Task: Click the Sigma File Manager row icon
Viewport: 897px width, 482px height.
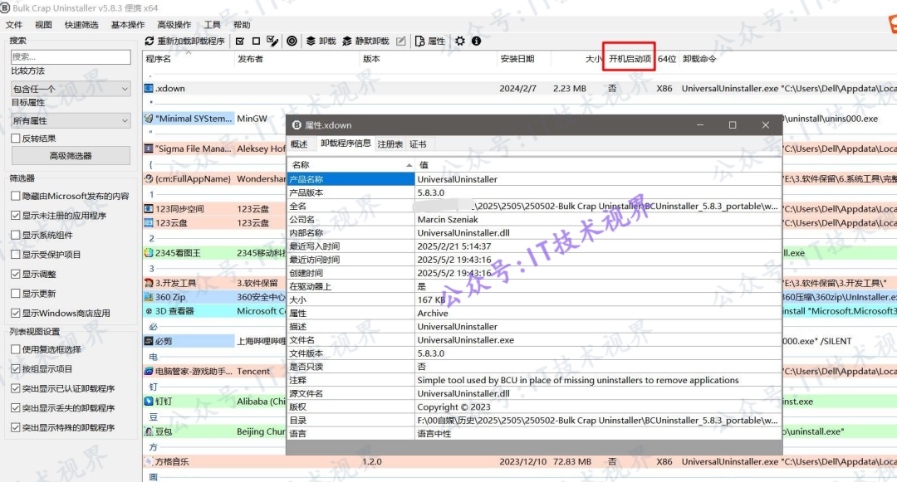Action: coord(149,148)
